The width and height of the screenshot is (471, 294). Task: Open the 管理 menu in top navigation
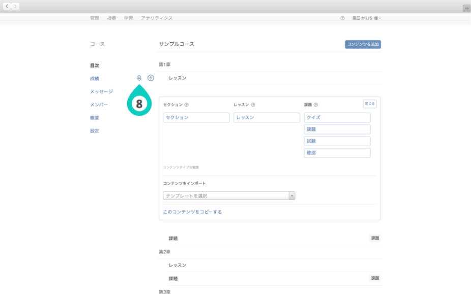[95, 18]
